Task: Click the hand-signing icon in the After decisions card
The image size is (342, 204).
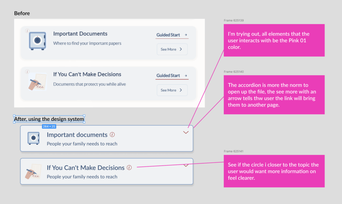Action: pyautogui.click(x=33, y=171)
